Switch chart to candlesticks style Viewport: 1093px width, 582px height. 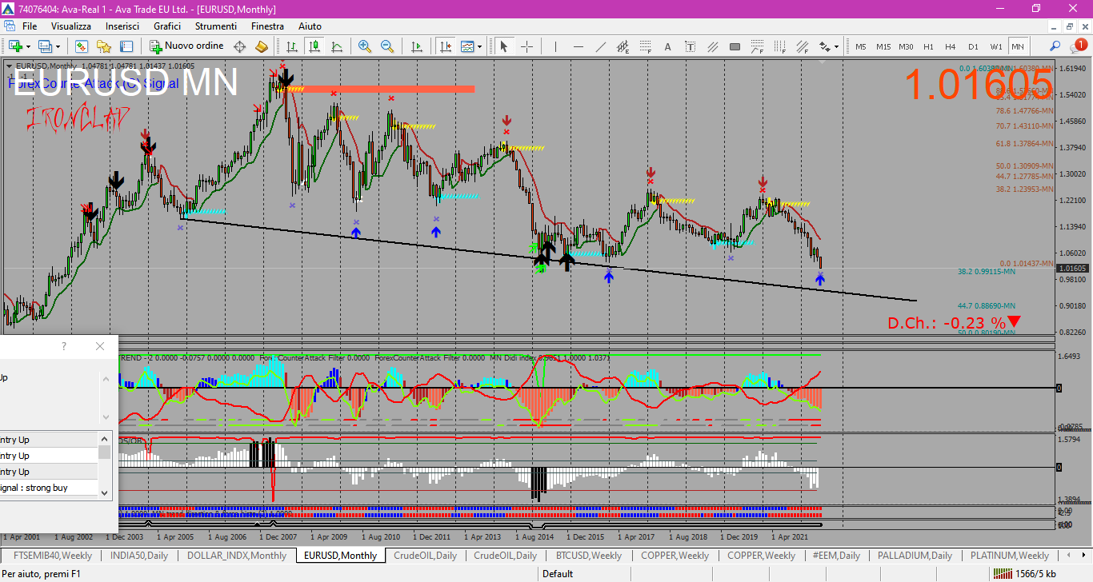[314, 46]
